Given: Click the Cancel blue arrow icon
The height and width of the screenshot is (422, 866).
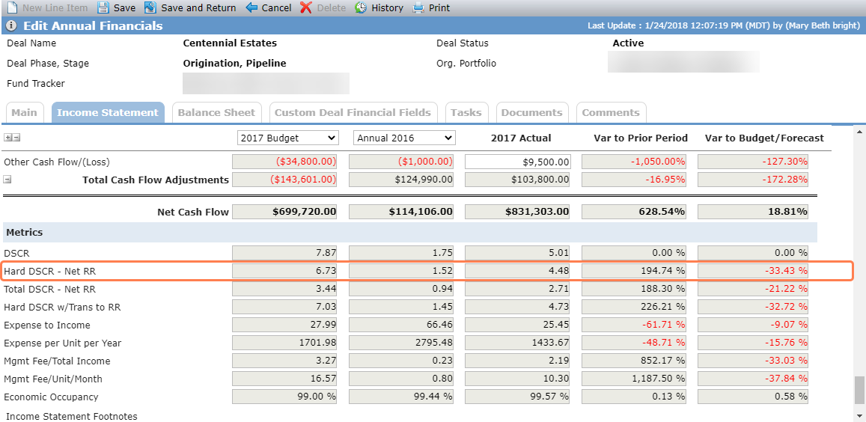Looking at the screenshot, I should [251, 7].
